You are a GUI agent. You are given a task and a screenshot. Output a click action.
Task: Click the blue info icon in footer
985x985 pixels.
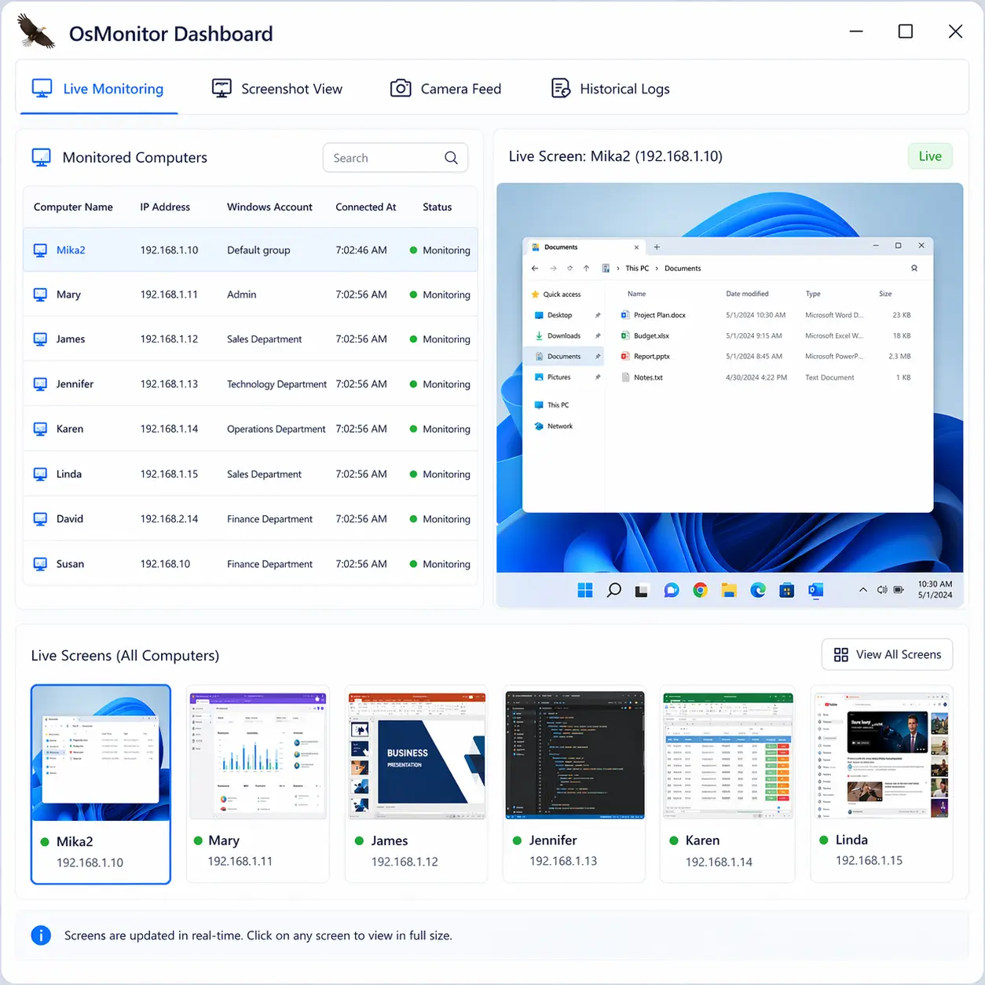click(41, 936)
